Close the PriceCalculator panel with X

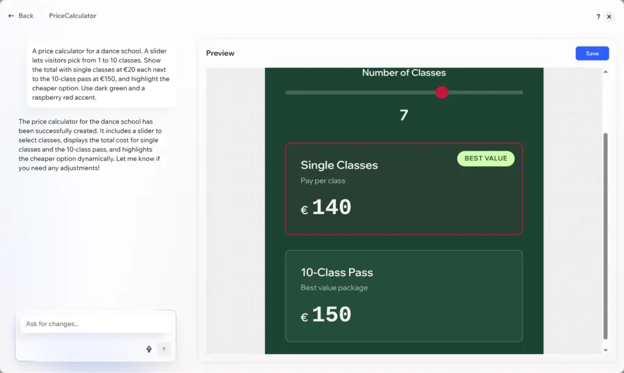609,16
